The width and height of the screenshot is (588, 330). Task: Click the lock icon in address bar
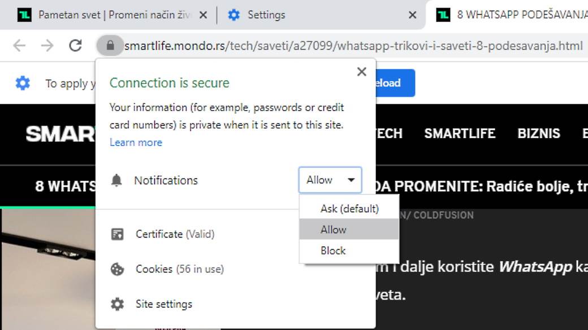110,46
